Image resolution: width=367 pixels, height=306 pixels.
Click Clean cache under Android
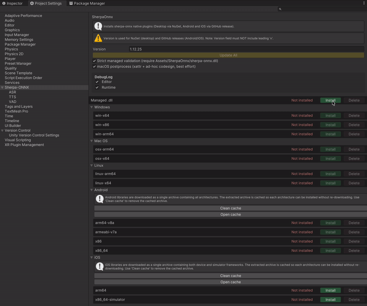pyautogui.click(x=231, y=208)
